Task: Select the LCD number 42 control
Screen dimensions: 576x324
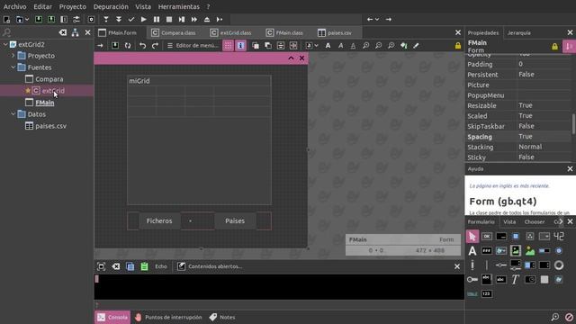Action: click(x=559, y=236)
